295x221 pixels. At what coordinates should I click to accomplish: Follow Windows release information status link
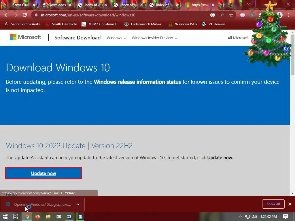click(137, 82)
